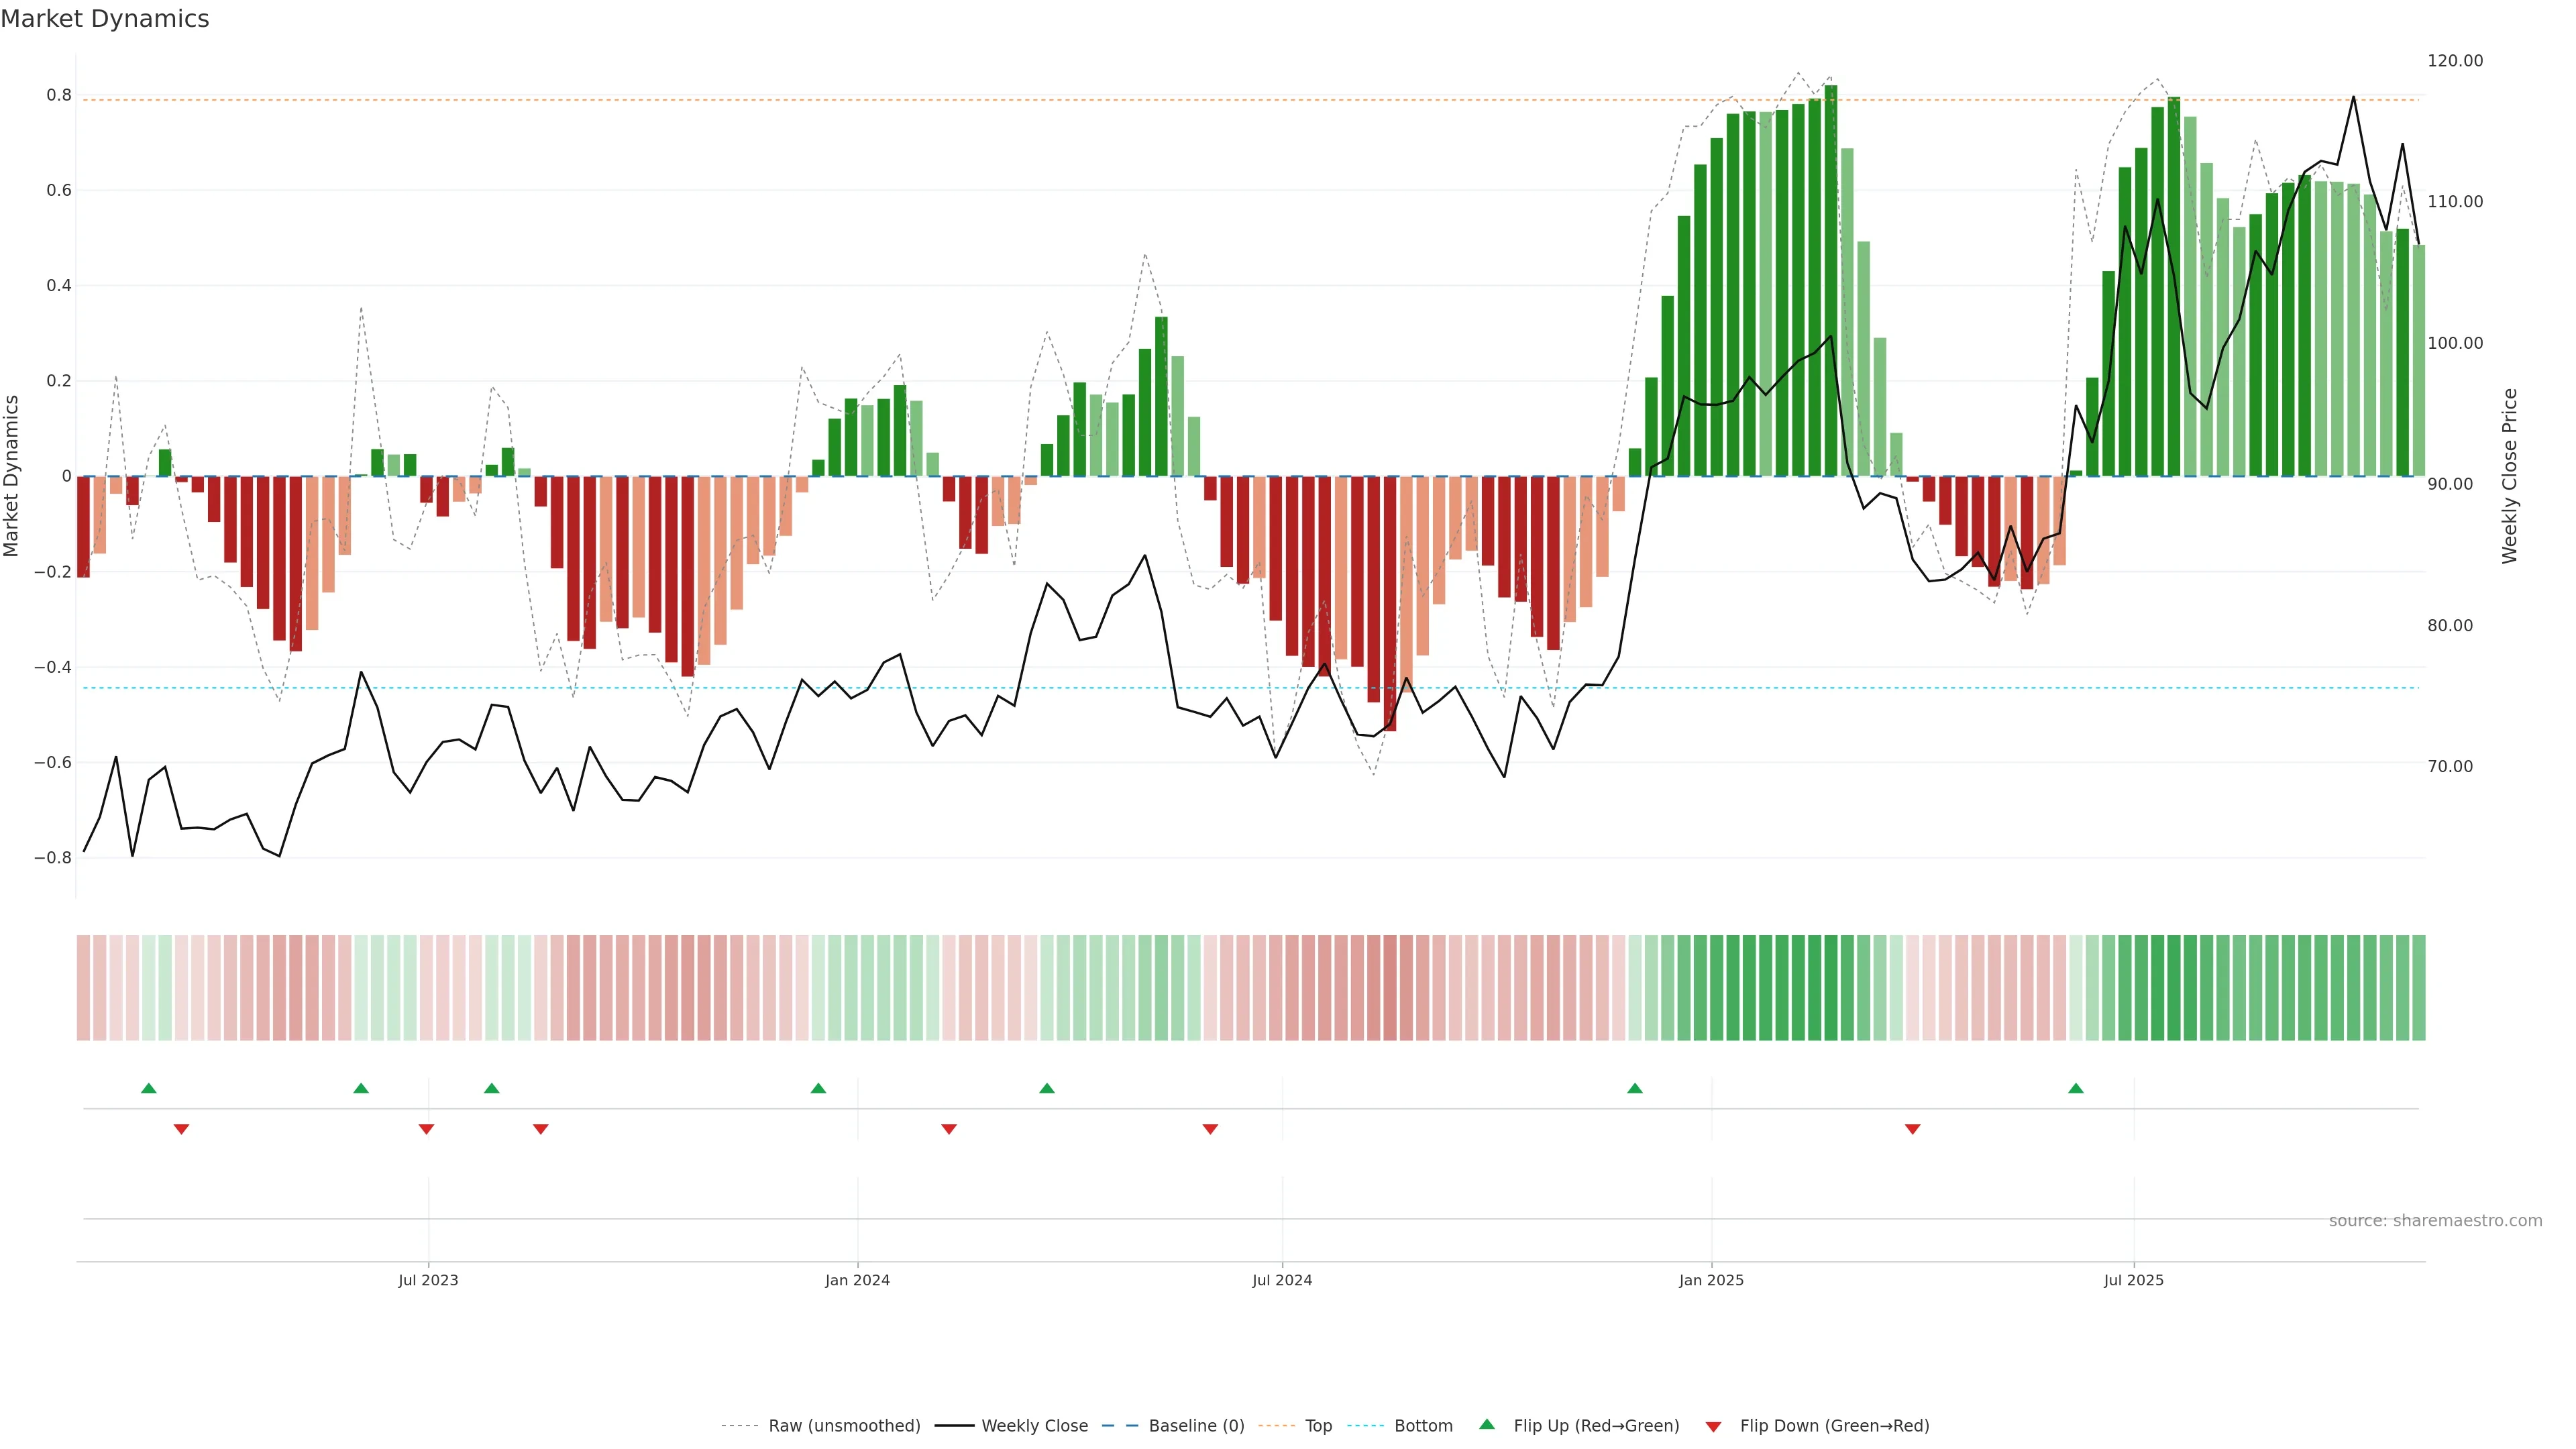Toggle the Baseline (0) legend entry
This screenshot has width=2576, height=1449.
coord(1196,1426)
